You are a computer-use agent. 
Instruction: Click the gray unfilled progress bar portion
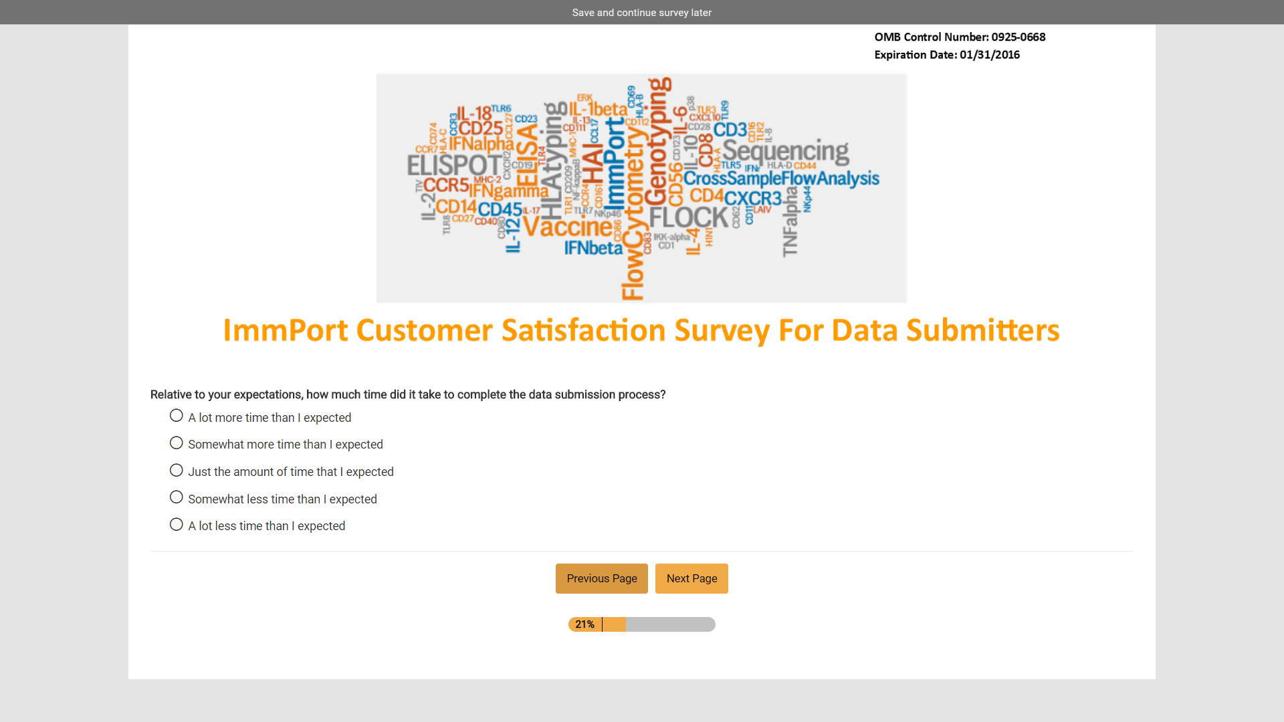670,624
